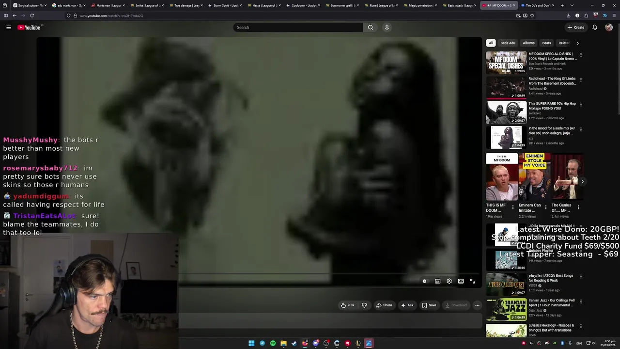Click the Create button
The width and height of the screenshot is (620, 349).
click(x=576, y=28)
